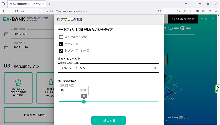This screenshot has width=220, height=125.
Task: Click the slider thumb at value 10
Action: (84, 102)
